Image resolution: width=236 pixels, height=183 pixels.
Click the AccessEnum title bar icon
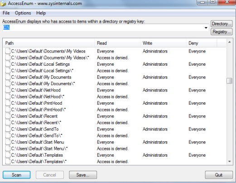(x=3, y=4)
